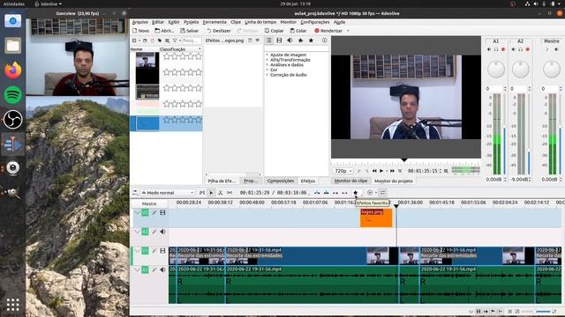Open Modo normal edit mode dropdown
This screenshot has width=565, height=317.
[x=168, y=193]
